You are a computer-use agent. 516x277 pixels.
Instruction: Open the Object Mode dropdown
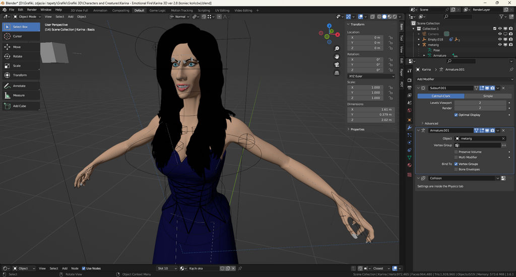(x=27, y=17)
